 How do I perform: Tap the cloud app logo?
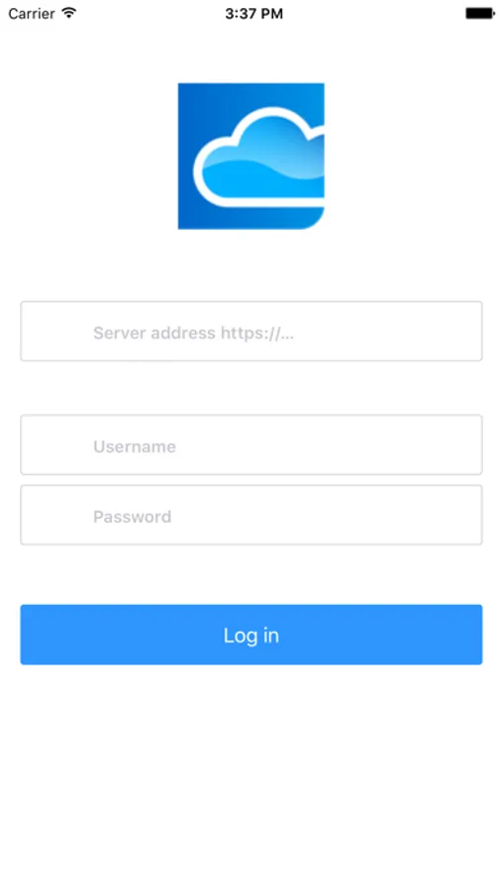[x=251, y=156]
